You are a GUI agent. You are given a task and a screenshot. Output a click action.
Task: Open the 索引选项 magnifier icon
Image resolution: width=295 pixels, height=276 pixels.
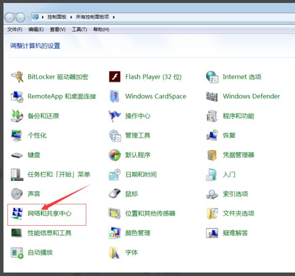212,194
